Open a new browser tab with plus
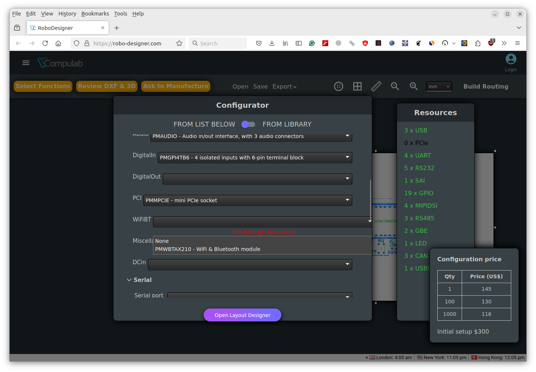 (x=117, y=28)
